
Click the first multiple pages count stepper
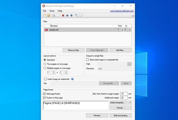point(53,72)
